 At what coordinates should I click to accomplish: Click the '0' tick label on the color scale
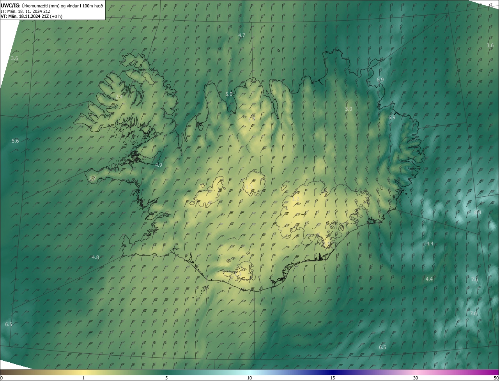click(2, 378)
